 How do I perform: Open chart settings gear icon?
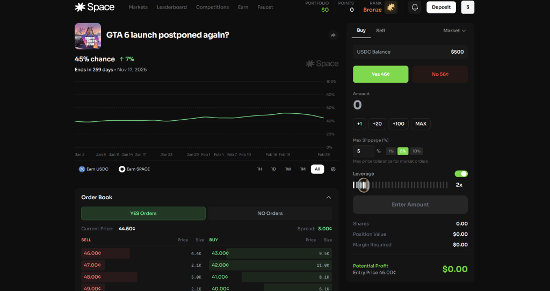[x=333, y=169]
